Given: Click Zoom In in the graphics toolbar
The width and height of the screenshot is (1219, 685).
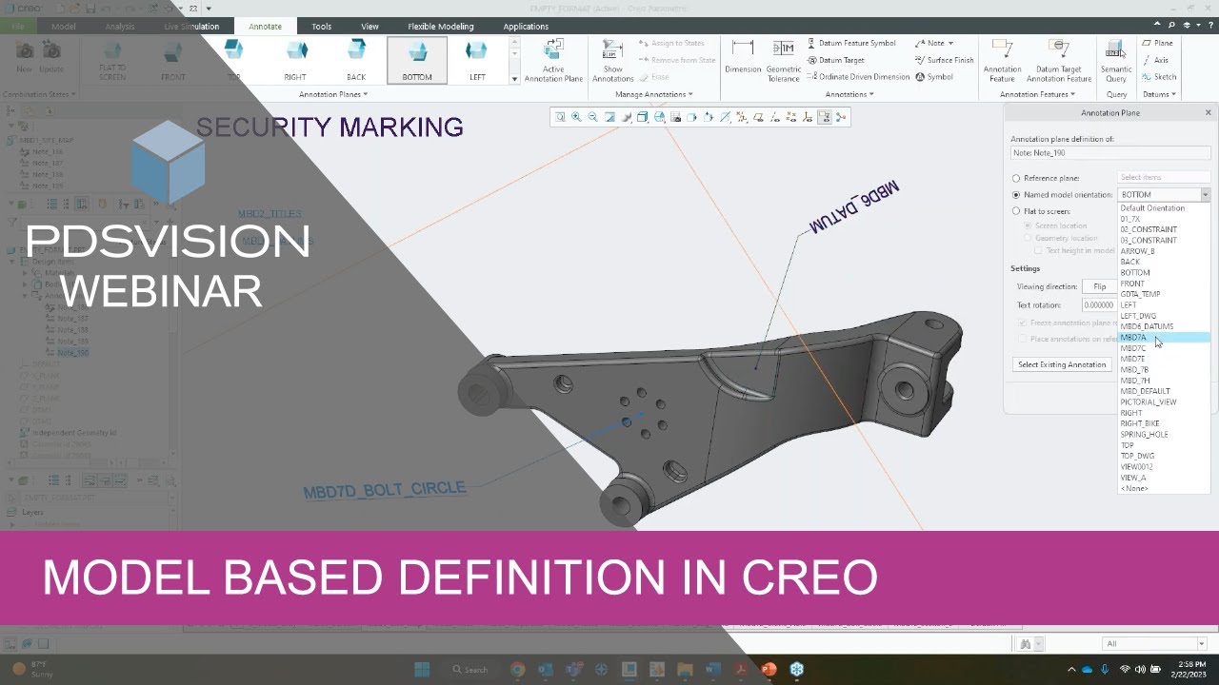Looking at the screenshot, I should coord(576,117).
